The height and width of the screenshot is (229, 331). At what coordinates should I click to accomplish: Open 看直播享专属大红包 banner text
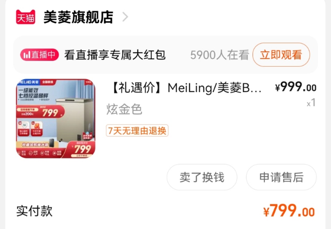click(x=115, y=55)
